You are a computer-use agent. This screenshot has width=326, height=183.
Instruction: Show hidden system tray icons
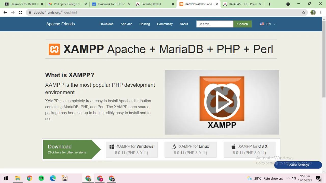tap(288, 178)
